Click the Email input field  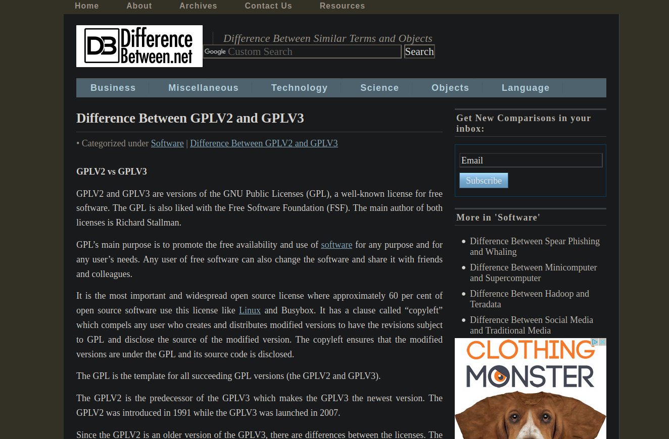click(x=531, y=160)
